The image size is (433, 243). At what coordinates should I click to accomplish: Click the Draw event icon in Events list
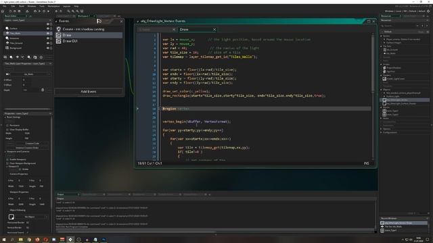pos(59,35)
